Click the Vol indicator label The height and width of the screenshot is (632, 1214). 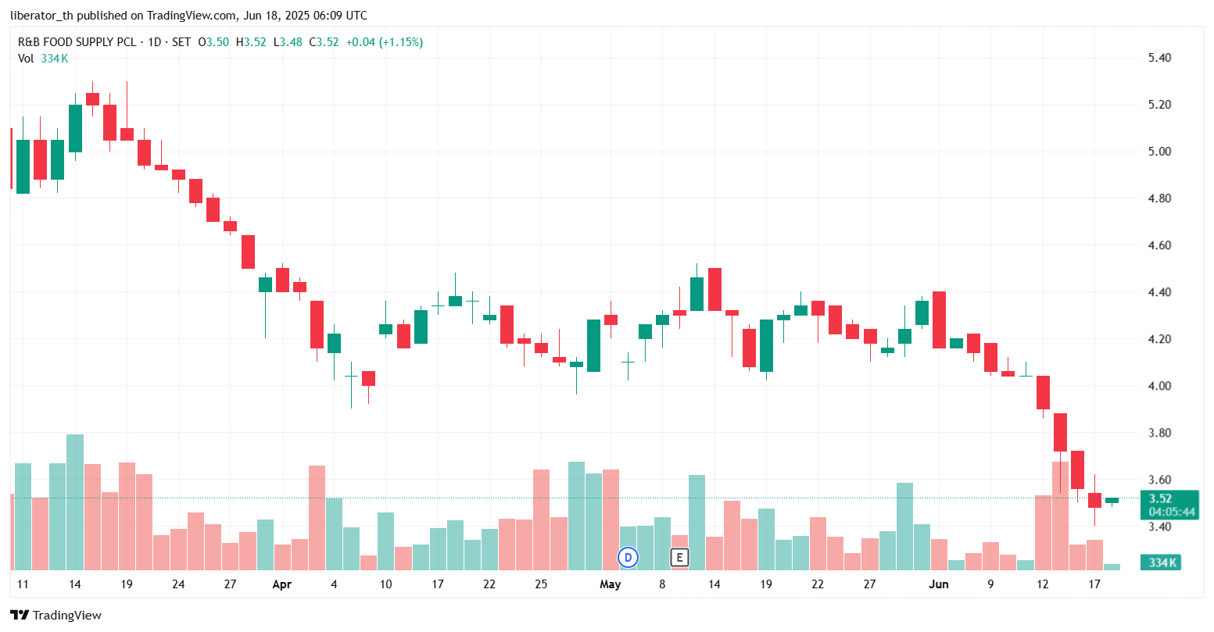(26, 58)
